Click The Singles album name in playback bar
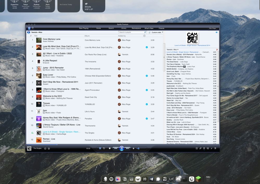The image size is (260, 184). point(37,148)
